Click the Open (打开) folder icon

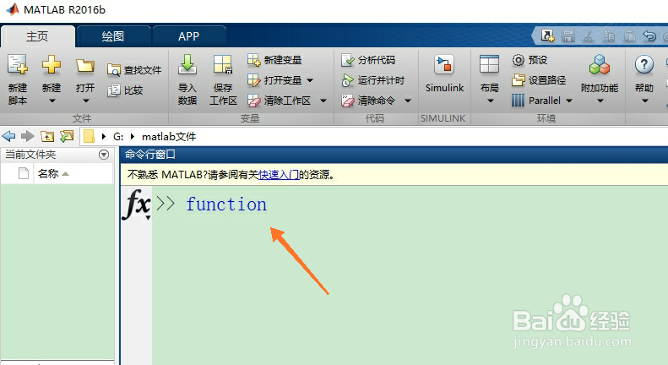[85, 66]
